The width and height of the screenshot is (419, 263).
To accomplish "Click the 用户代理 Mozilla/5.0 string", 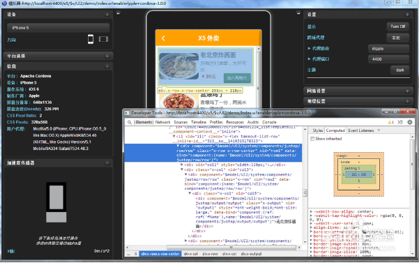I will [x=70, y=139].
